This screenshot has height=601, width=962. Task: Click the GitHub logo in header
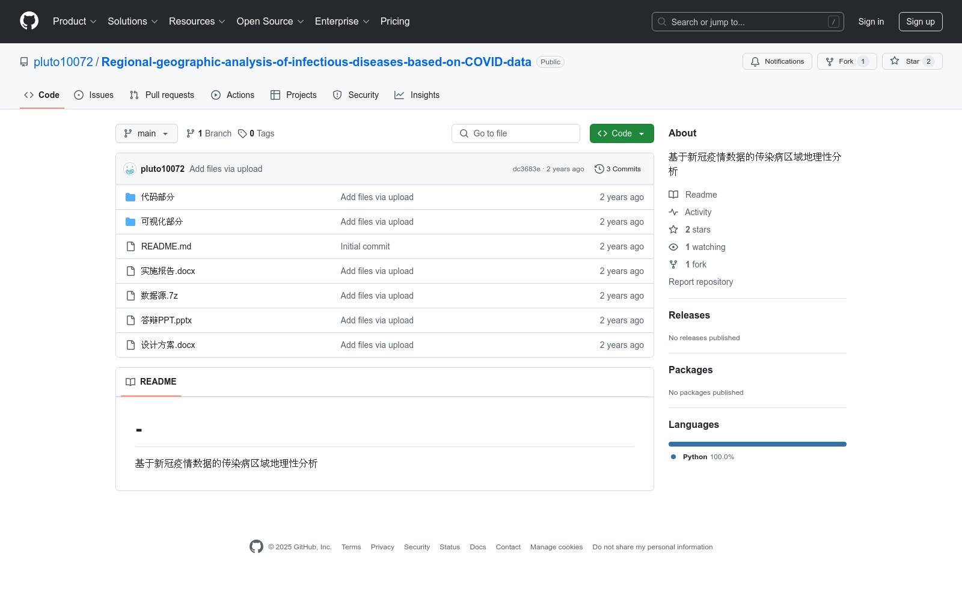pyautogui.click(x=29, y=21)
